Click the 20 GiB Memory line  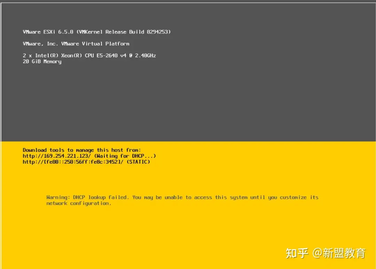coord(42,62)
